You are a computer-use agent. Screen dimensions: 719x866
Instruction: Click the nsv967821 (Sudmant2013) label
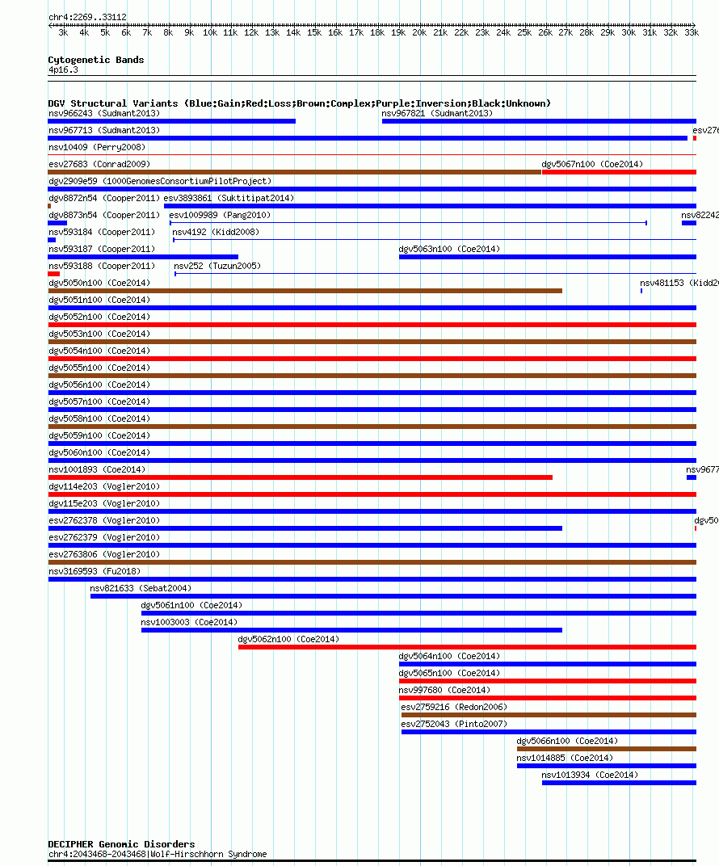pyautogui.click(x=437, y=113)
